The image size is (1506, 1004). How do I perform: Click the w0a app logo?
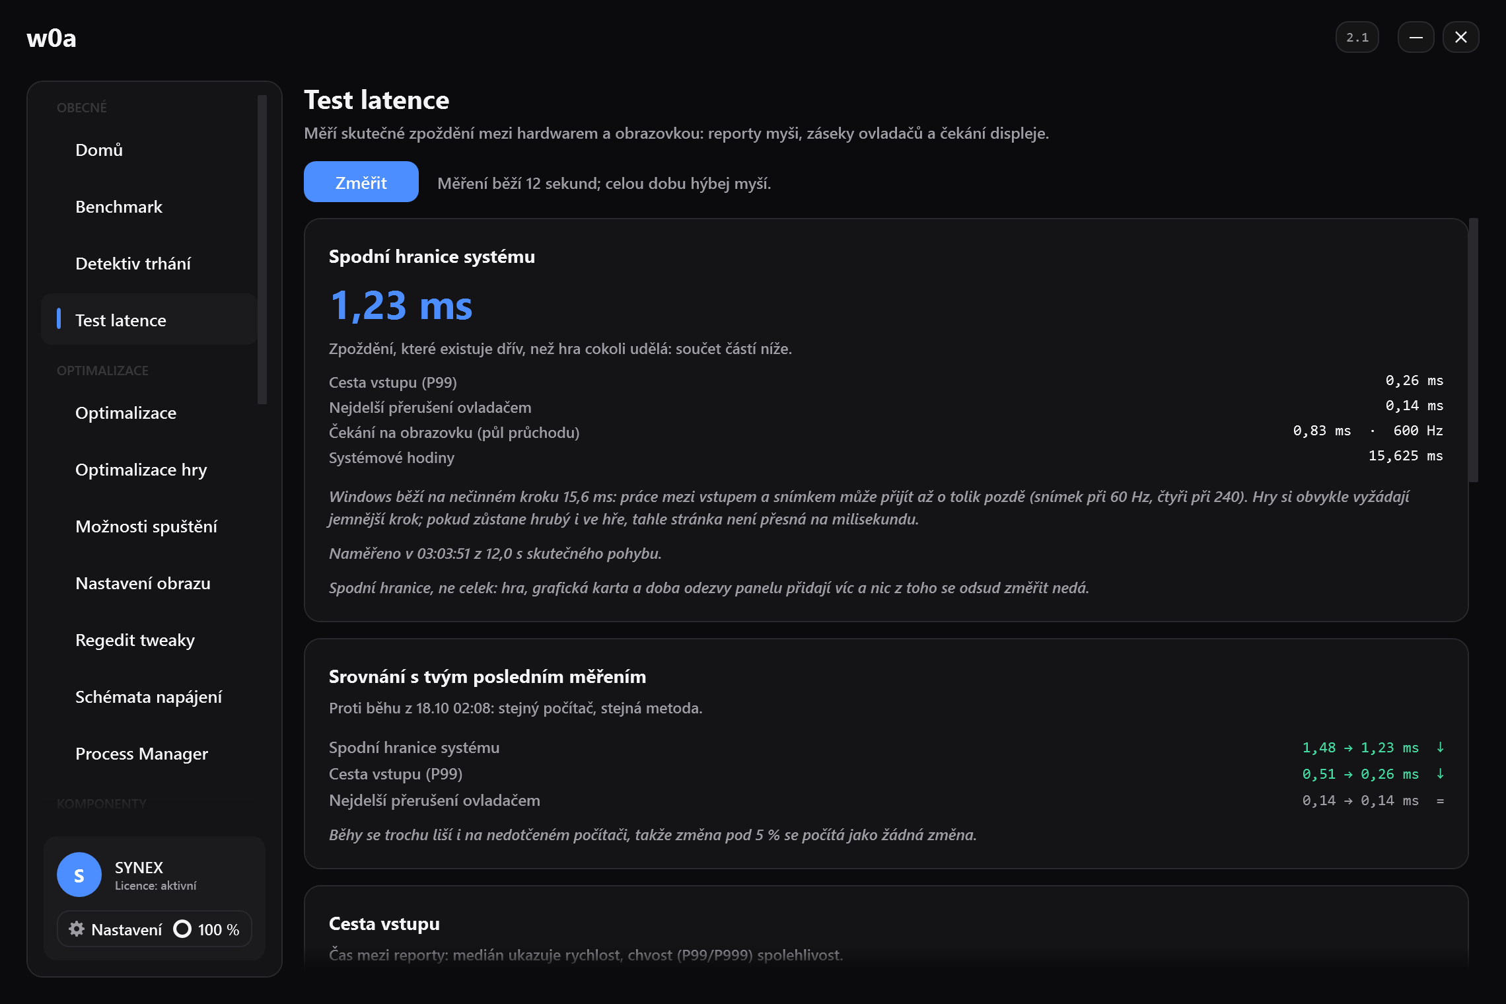click(x=52, y=38)
